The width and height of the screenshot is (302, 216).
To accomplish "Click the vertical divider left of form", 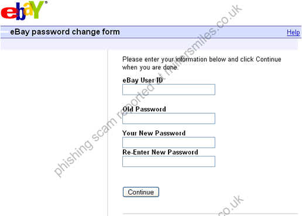I will [x=108, y=133].
